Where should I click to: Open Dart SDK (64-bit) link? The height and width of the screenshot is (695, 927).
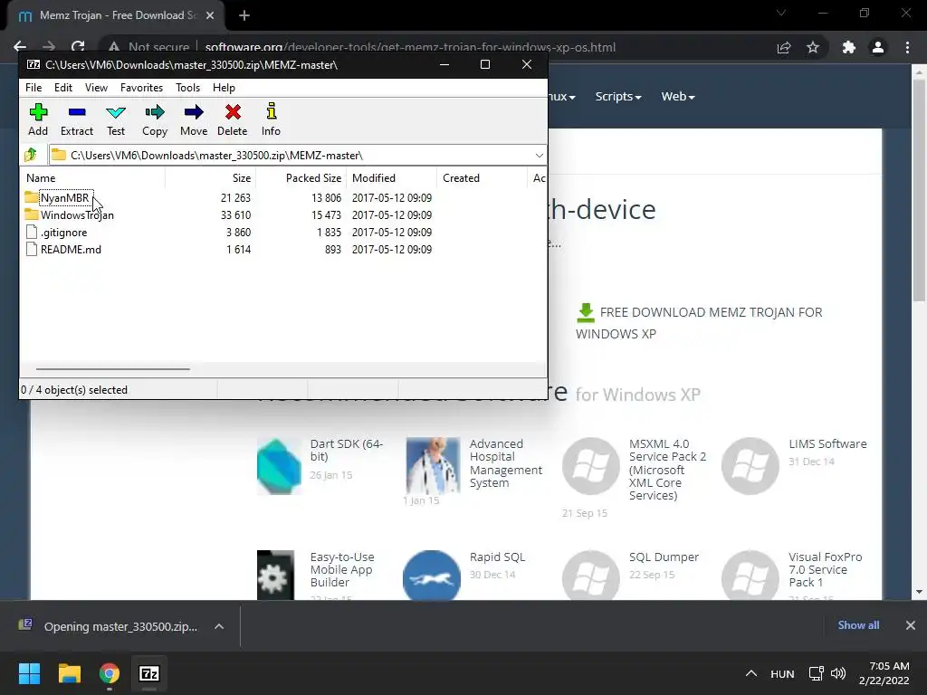pos(347,450)
